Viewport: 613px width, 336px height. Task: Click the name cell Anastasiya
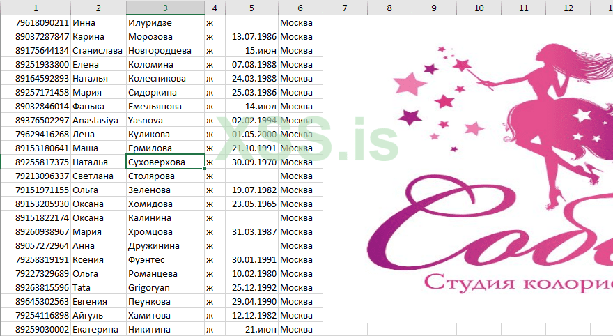(98, 121)
